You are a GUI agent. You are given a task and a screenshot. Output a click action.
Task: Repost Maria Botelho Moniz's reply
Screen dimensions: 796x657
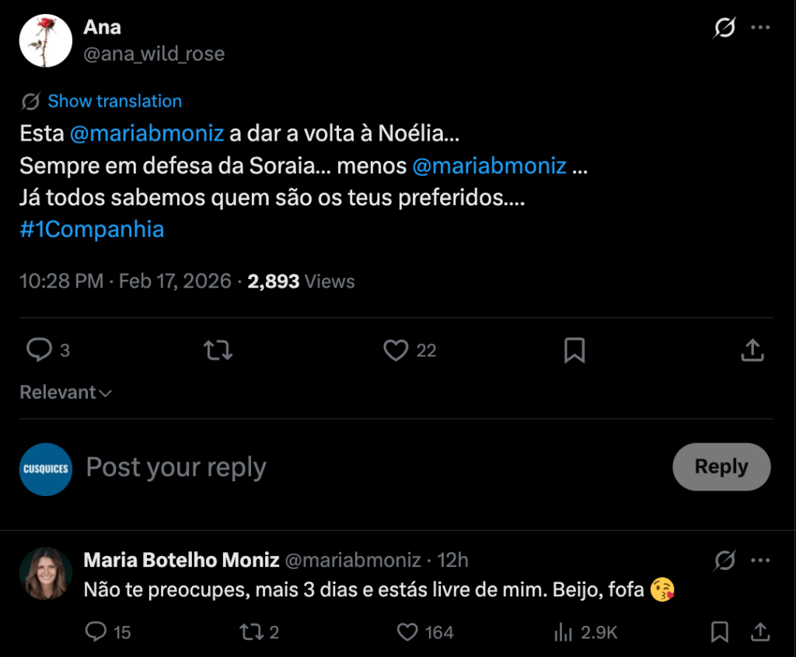coord(251,632)
